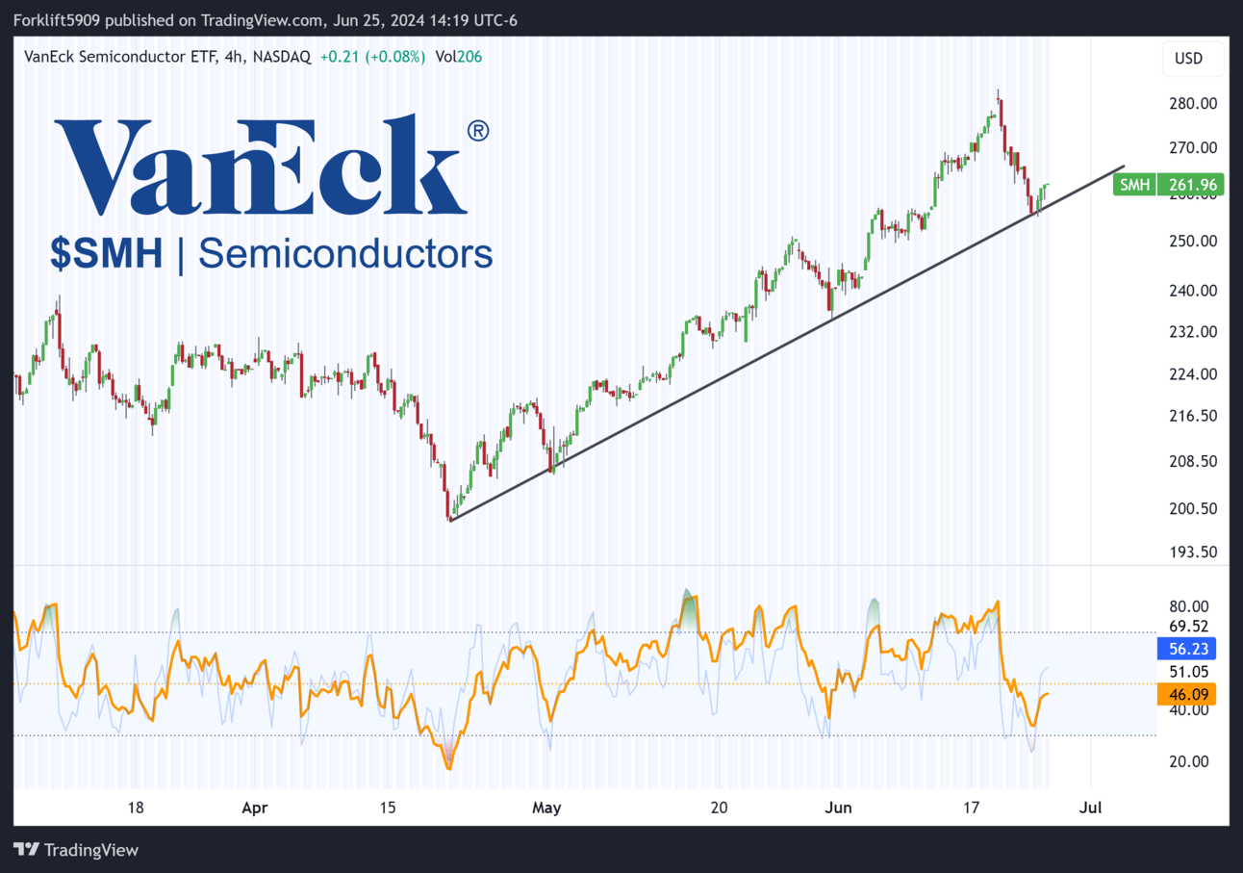1243x873 pixels.
Task: Click the Jun date label on time axis
Action: click(x=839, y=808)
